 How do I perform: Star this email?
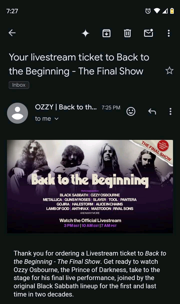point(169,71)
